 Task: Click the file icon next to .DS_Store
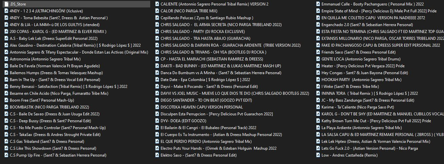point(6,4)
